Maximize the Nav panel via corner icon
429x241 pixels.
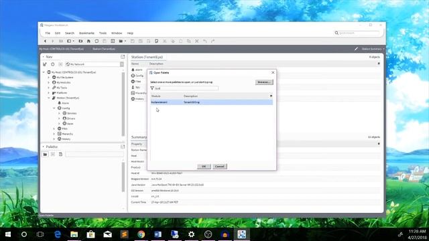[123, 57]
